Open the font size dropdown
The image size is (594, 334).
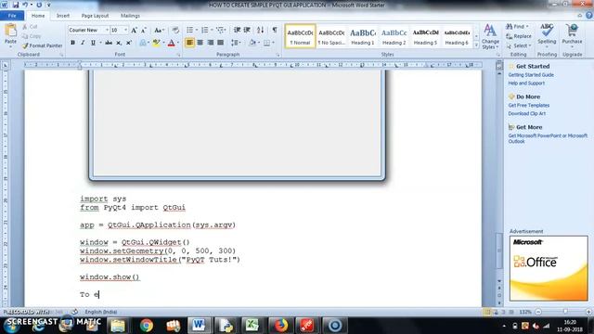[126, 30]
